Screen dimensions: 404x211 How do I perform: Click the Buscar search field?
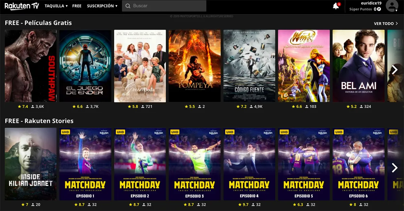(x=167, y=6)
